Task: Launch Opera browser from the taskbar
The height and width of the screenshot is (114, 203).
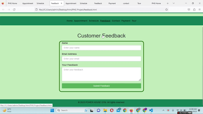Action: [112, 110]
